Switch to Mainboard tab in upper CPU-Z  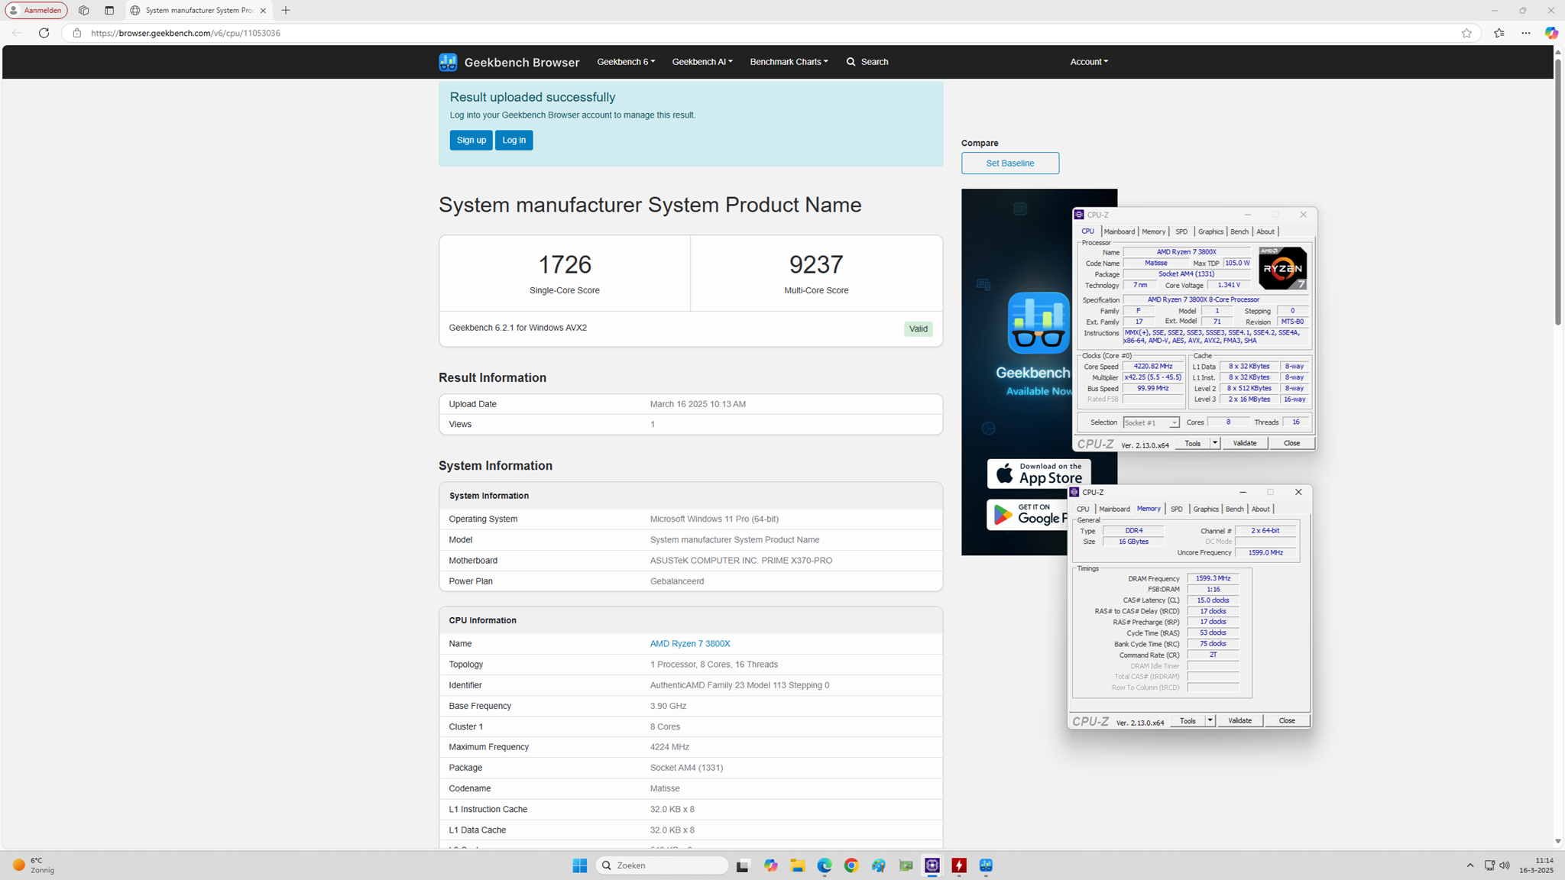pyautogui.click(x=1119, y=231)
